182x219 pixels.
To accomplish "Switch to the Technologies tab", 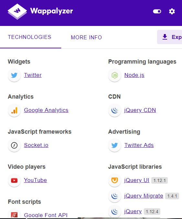I will 29,37.
